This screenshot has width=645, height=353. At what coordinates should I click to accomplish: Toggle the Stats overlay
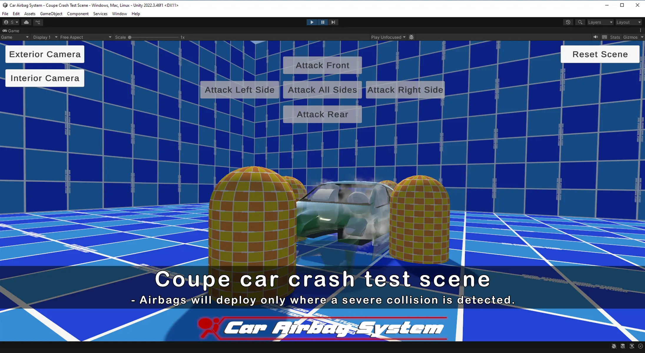(615, 37)
